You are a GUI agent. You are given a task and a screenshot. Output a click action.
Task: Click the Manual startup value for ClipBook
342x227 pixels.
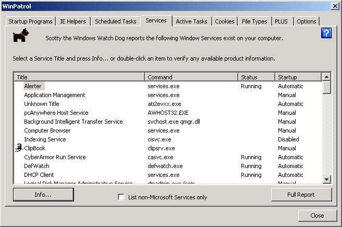(x=287, y=148)
